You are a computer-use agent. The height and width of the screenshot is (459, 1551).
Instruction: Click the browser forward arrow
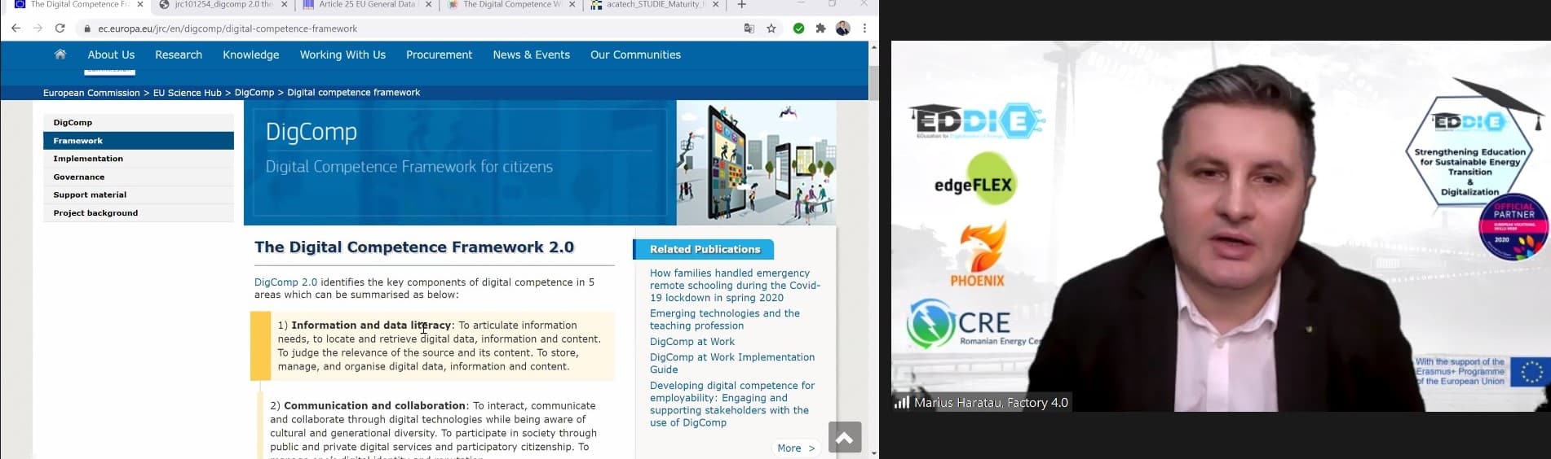click(x=38, y=28)
